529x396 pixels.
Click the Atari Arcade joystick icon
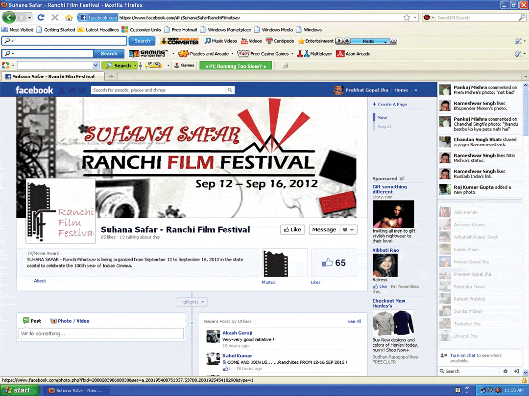click(x=341, y=53)
